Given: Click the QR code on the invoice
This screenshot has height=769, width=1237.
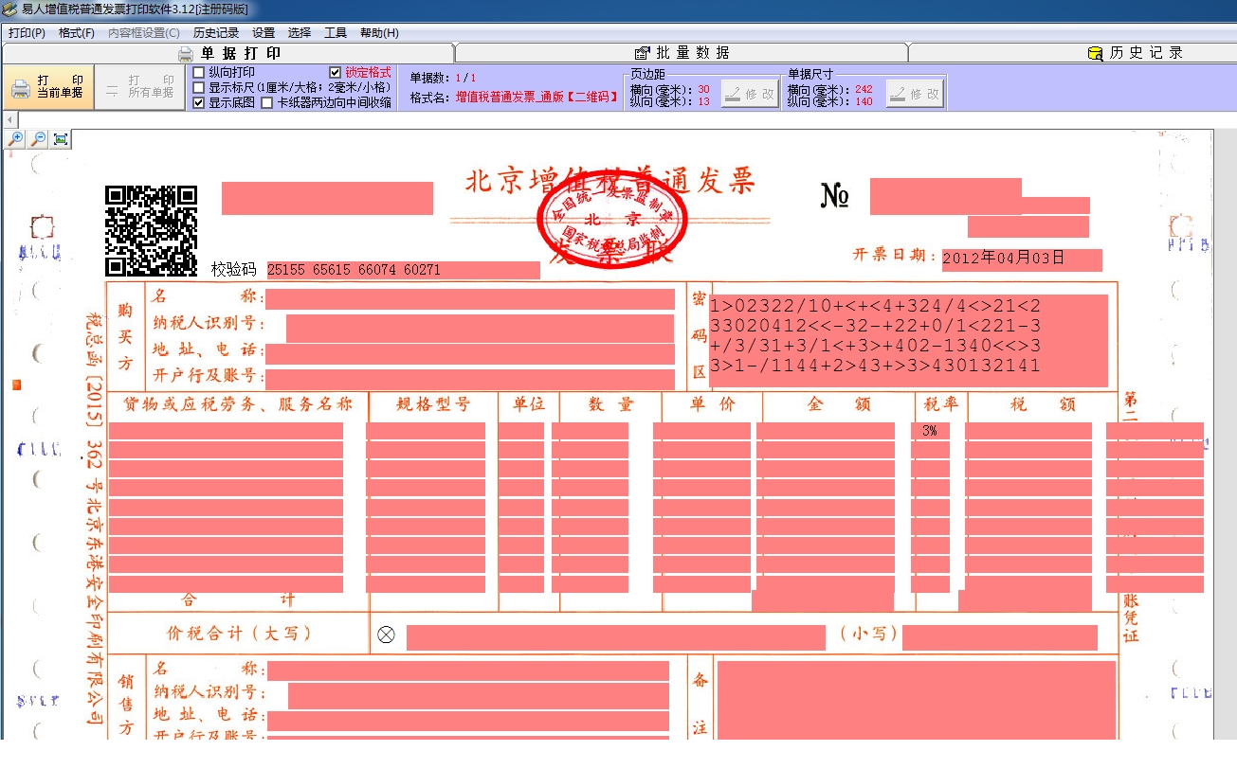Looking at the screenshot, I should [x=151, y=230].
